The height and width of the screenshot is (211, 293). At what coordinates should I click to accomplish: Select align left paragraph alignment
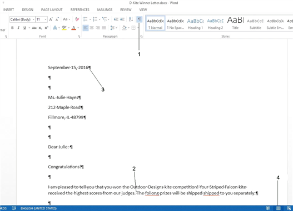86,28
